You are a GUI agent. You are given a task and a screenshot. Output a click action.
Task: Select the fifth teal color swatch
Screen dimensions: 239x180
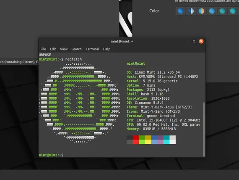coord(222,11)
